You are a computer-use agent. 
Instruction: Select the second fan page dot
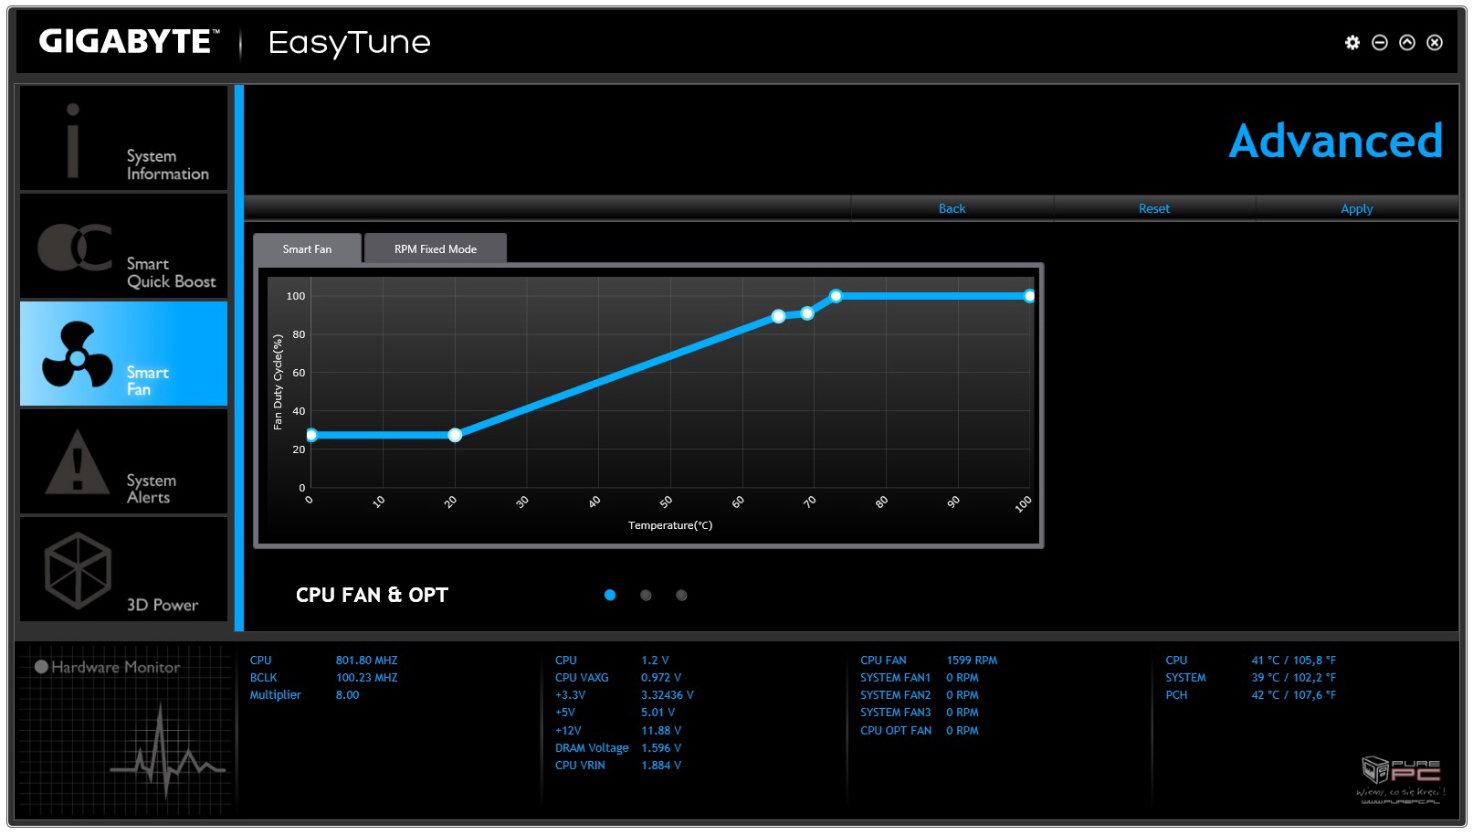point(646,595)
